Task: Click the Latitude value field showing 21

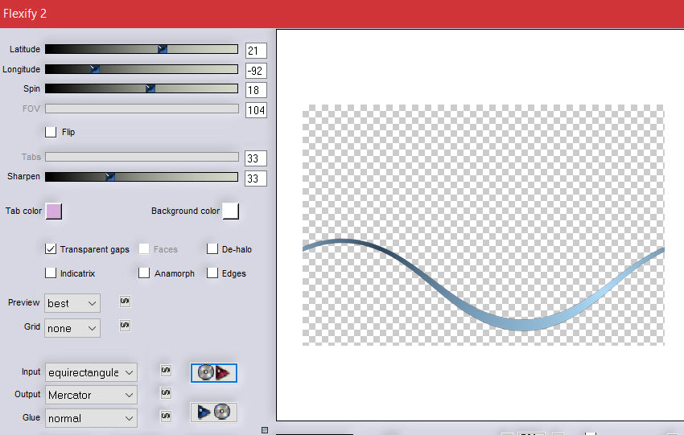Action: [256, 51]
